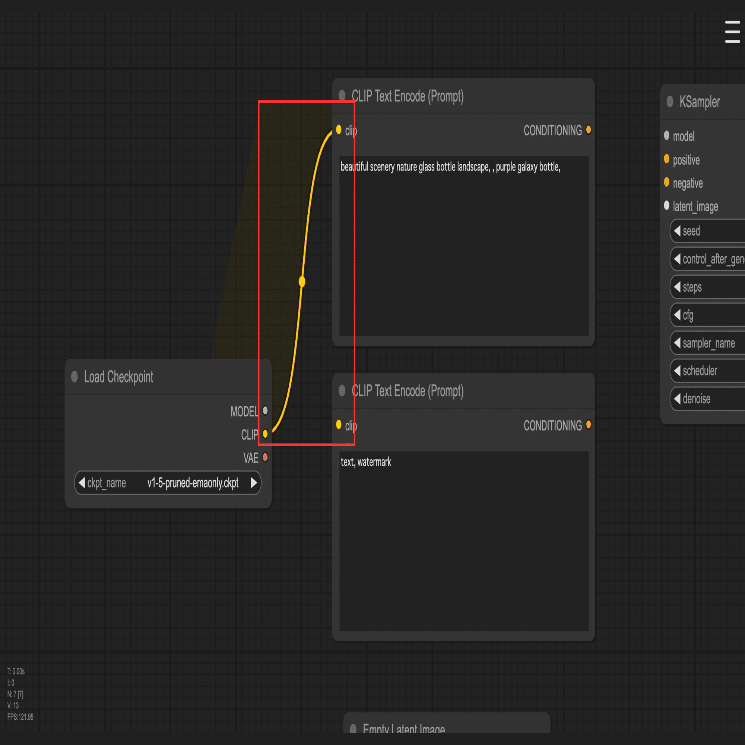This screenshot has height=745, width=745.
Task: Click CONDITIONING output slot of bottom CLIP Text Encode
Action: [x=589, y=425]
